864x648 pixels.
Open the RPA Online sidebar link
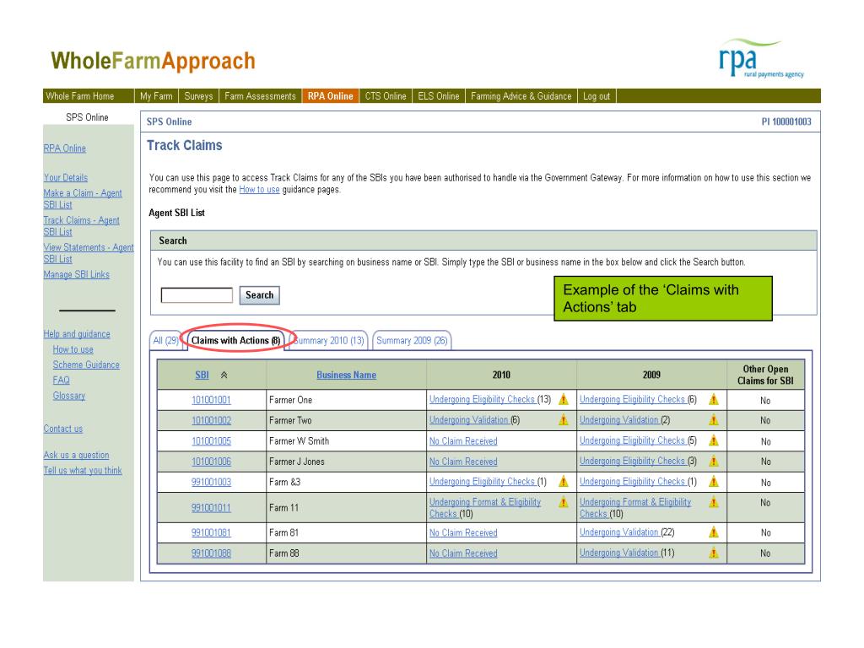coord(64,148)
